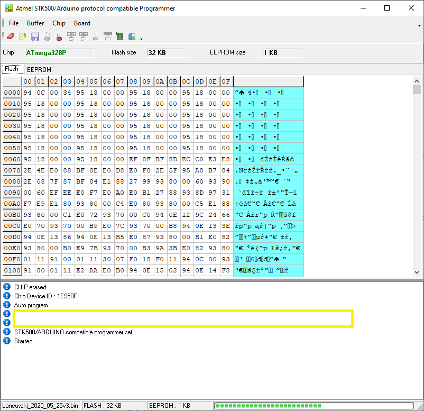Viewport: 424px width, 411px height.
Task: Select row address 0060
Action: [12, 159]
